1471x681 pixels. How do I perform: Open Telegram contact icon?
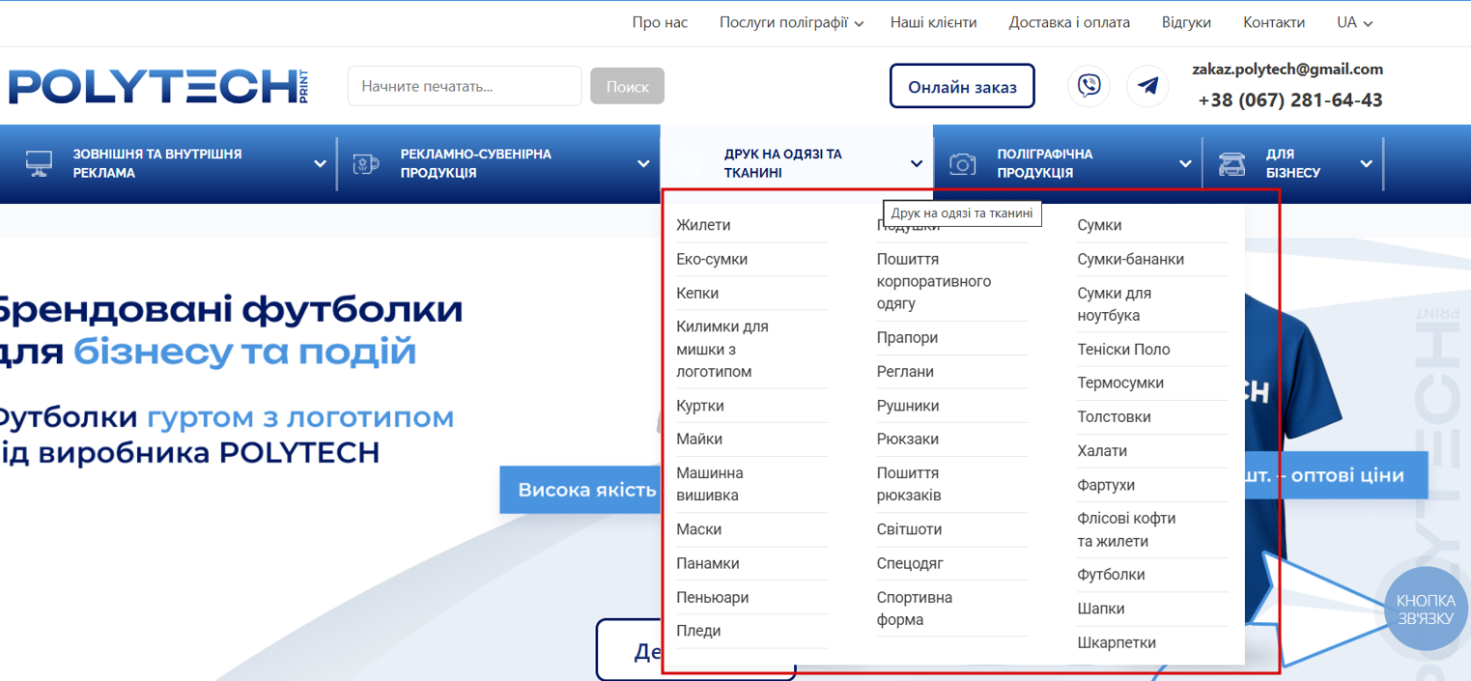1147,86
